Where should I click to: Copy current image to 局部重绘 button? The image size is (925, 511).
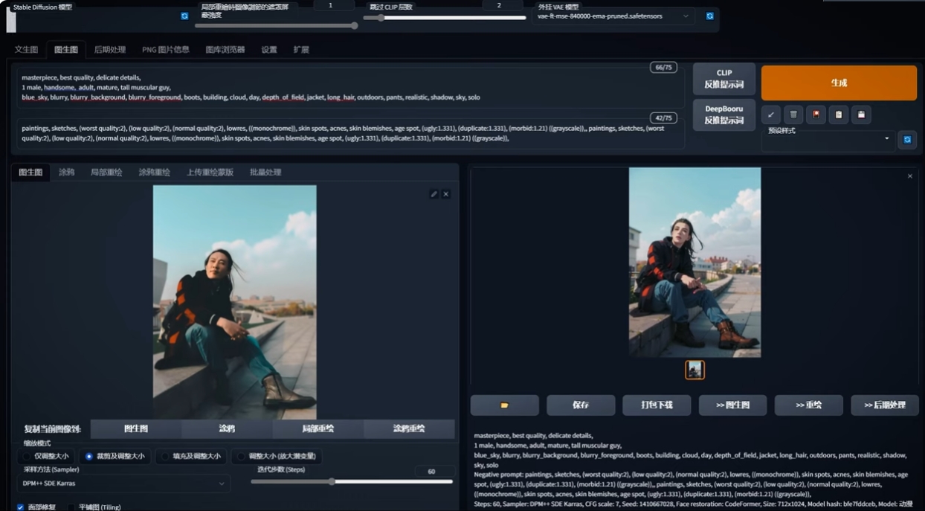[x=318, y=429]
